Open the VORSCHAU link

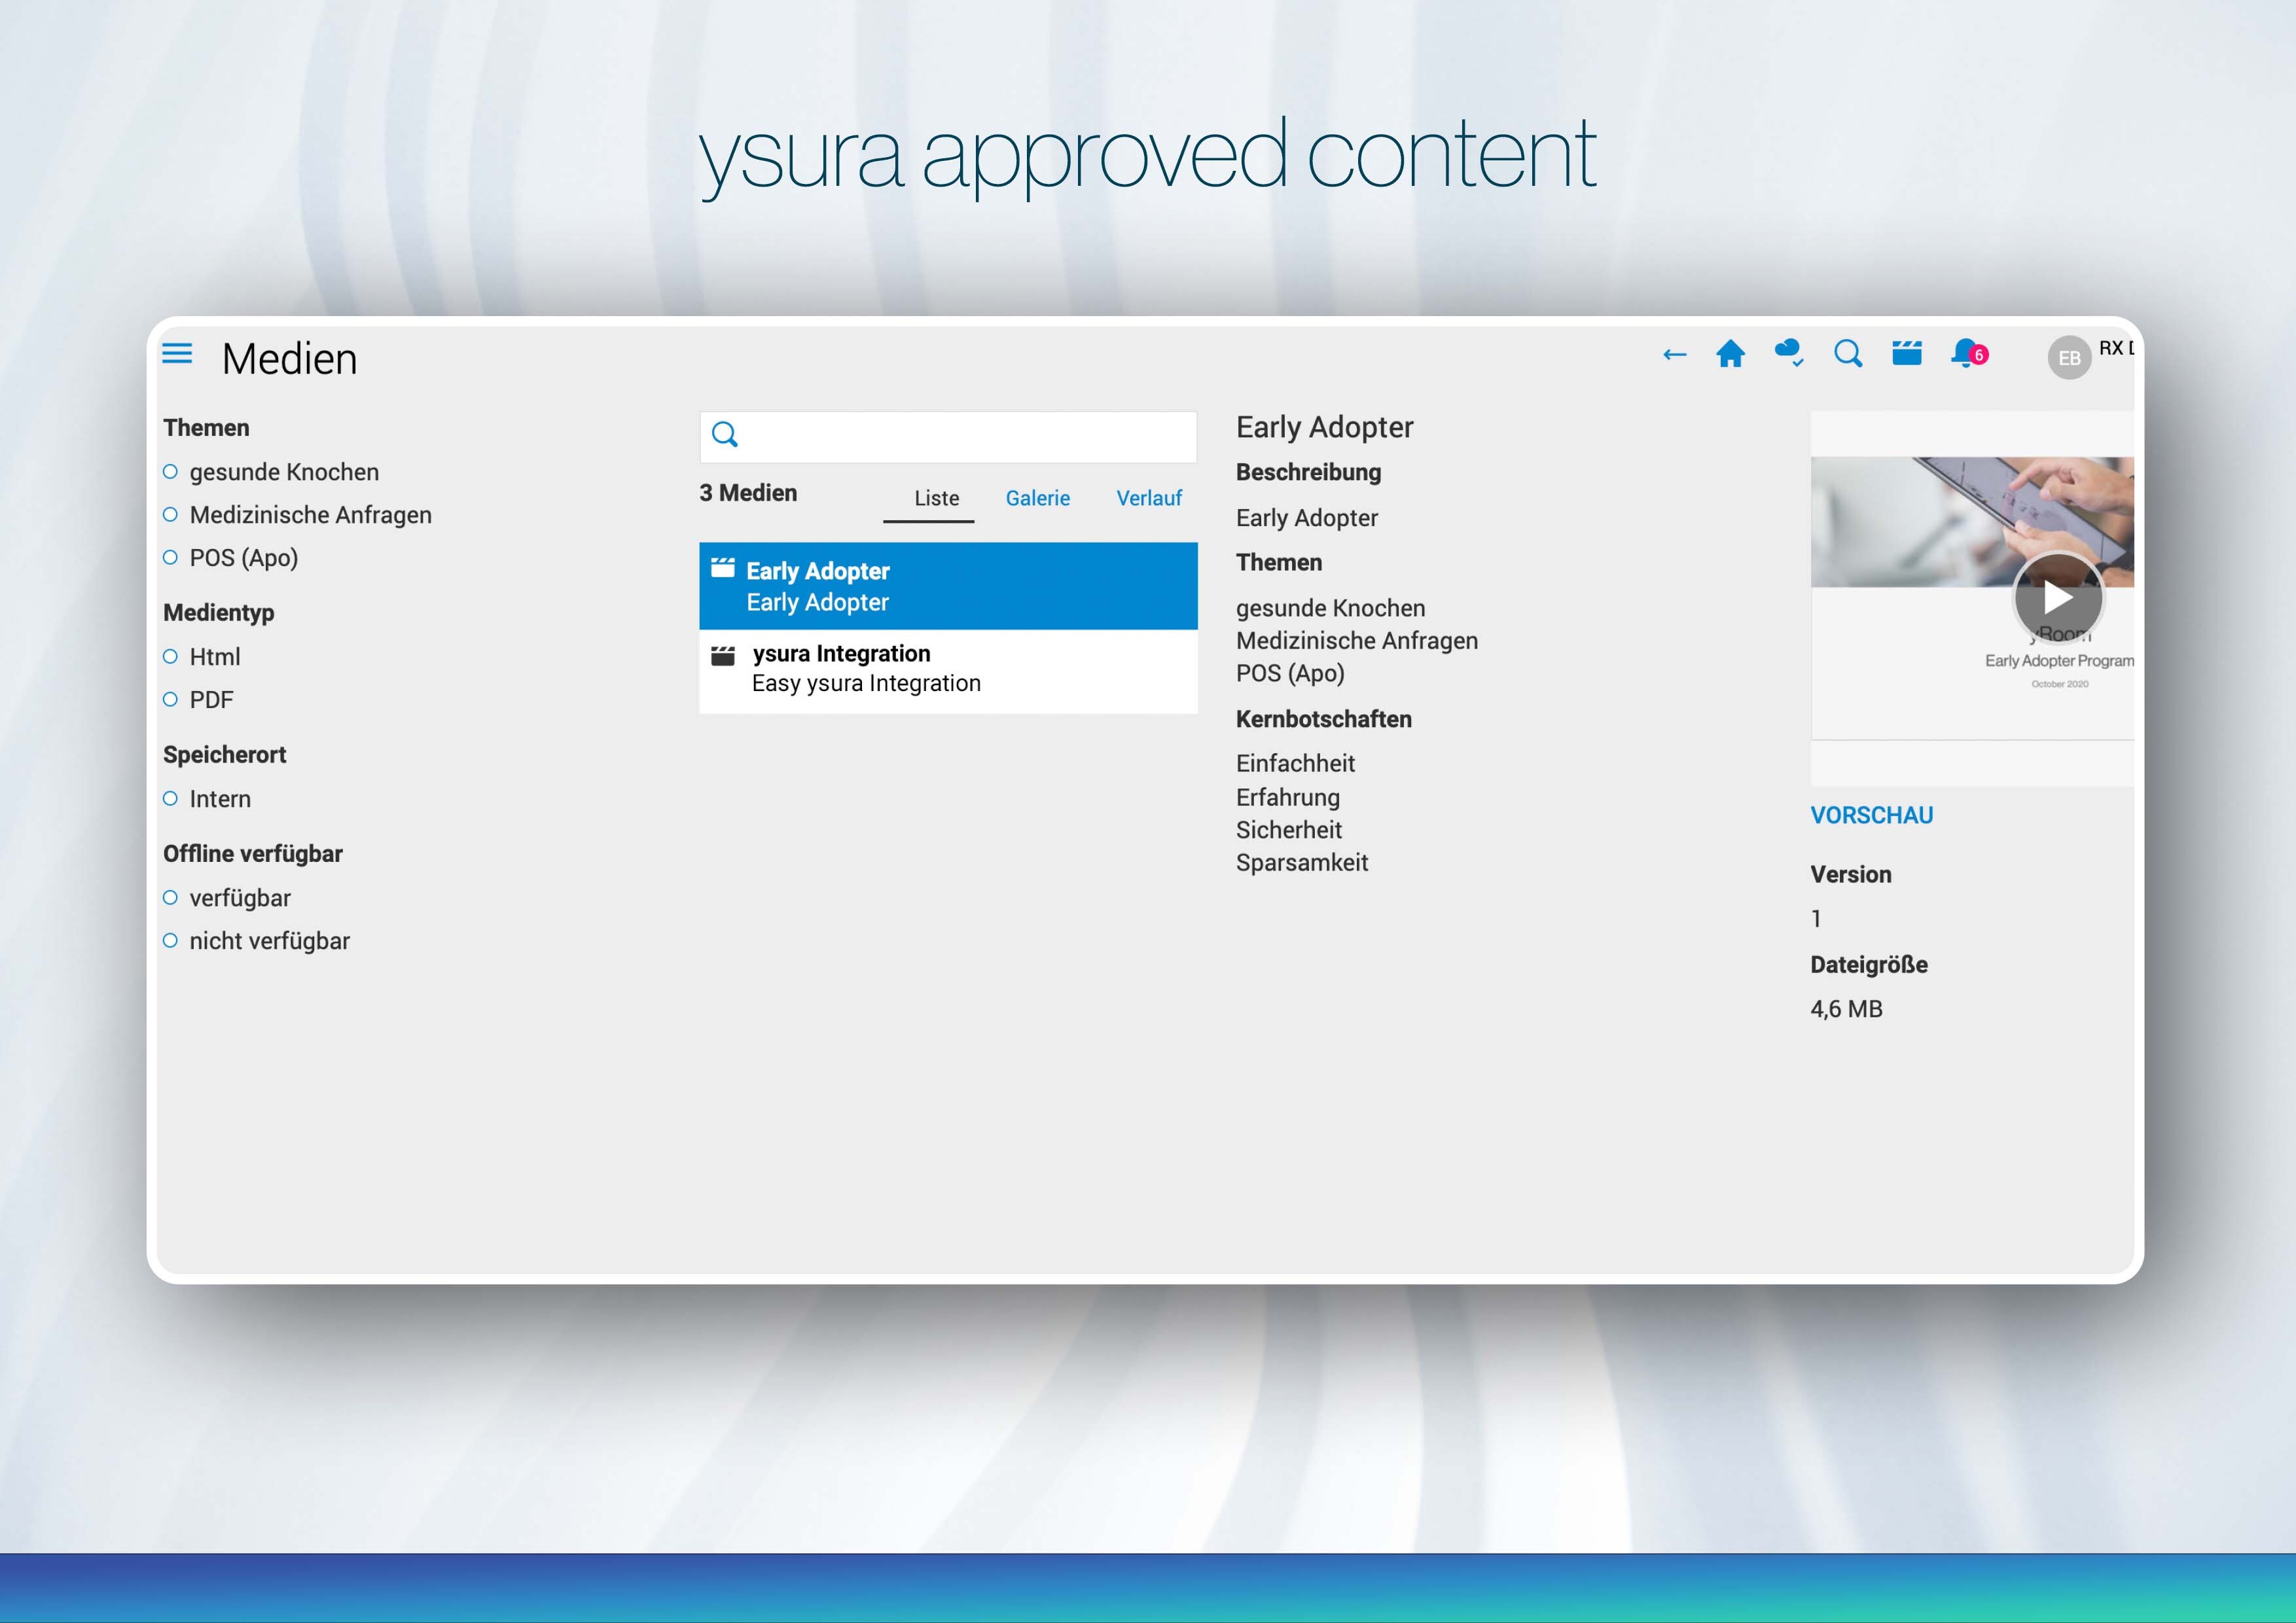click(x=1871, y=815)
